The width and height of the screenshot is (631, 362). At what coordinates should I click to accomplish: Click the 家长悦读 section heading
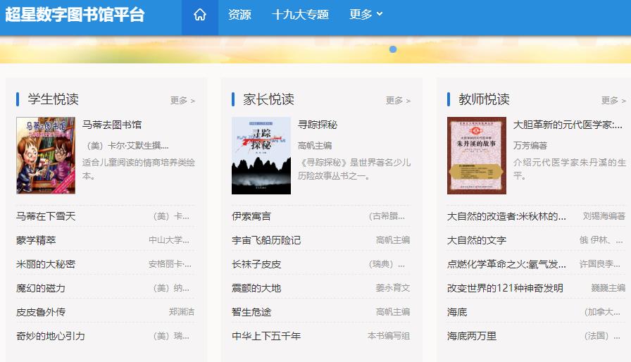click(268, 99)
